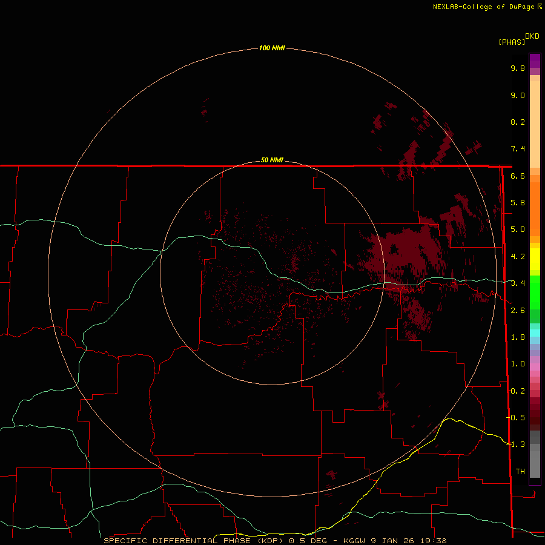Click the NEXLAB-College of DuPage credit text

click(x=484, y=7)
